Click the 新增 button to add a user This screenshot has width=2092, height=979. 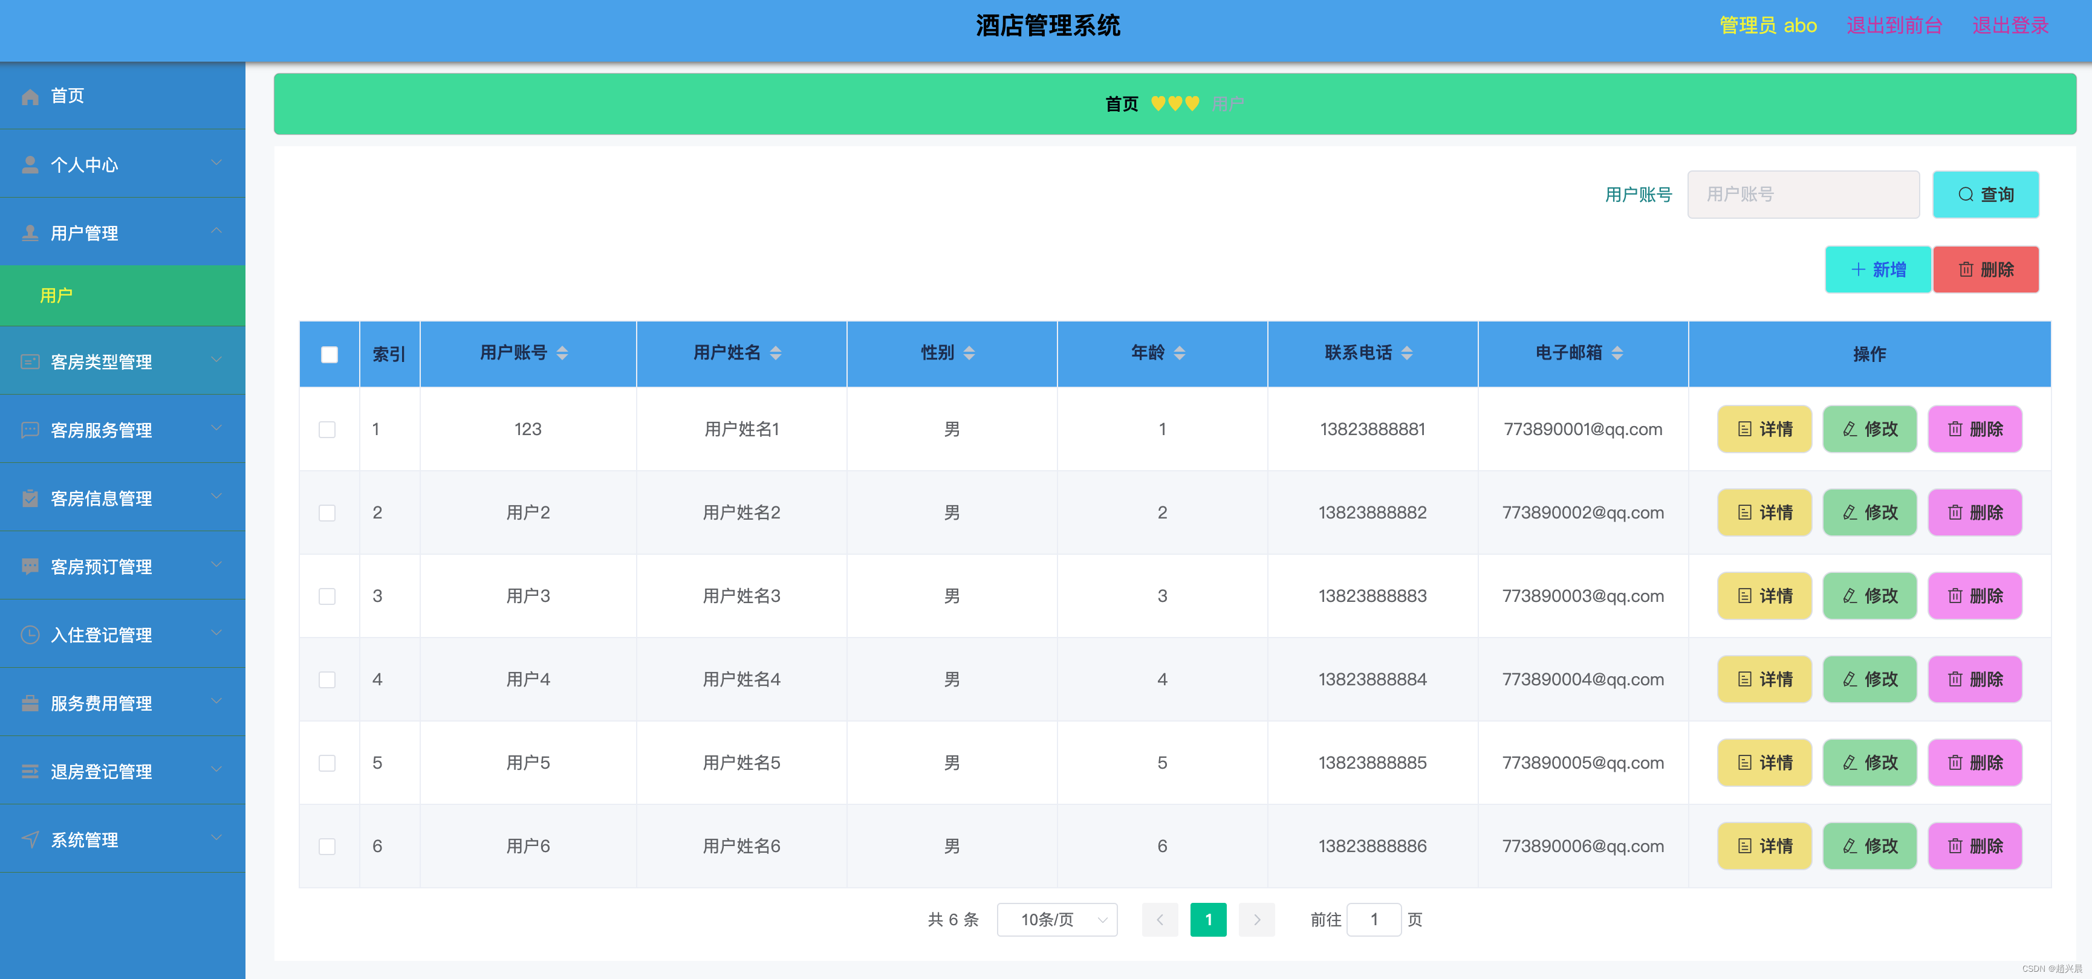(1877, 269)
